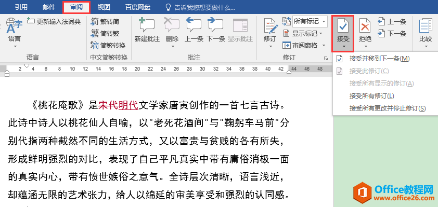Viewport: 438px width, 207px height.
Task: Choose 接受并移到下一条(M)
Action: (x=385, y=59)
